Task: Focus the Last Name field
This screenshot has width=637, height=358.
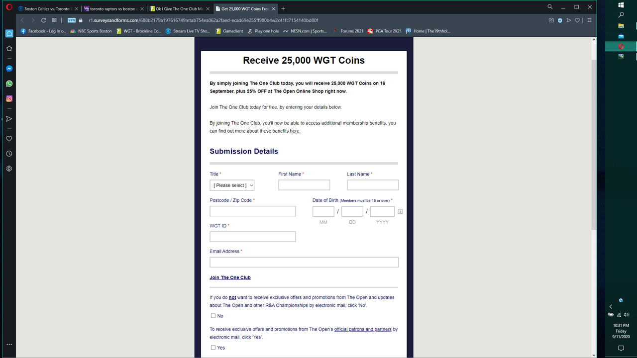Action: 373,185
